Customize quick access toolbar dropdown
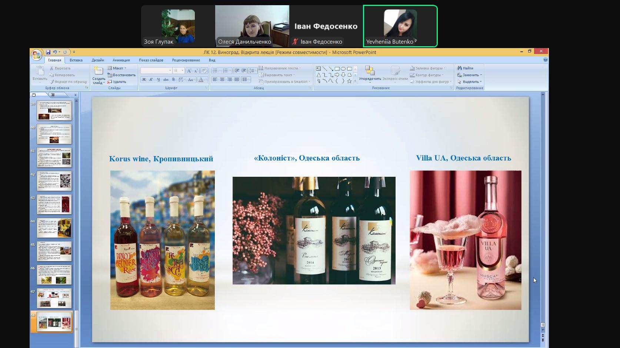The height and width of the screenshot is (348, 620). pos(74,52)
